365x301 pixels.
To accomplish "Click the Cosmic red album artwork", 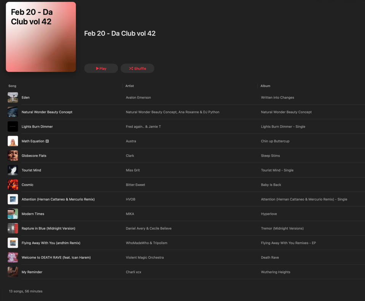I will (x=13, y=185).
